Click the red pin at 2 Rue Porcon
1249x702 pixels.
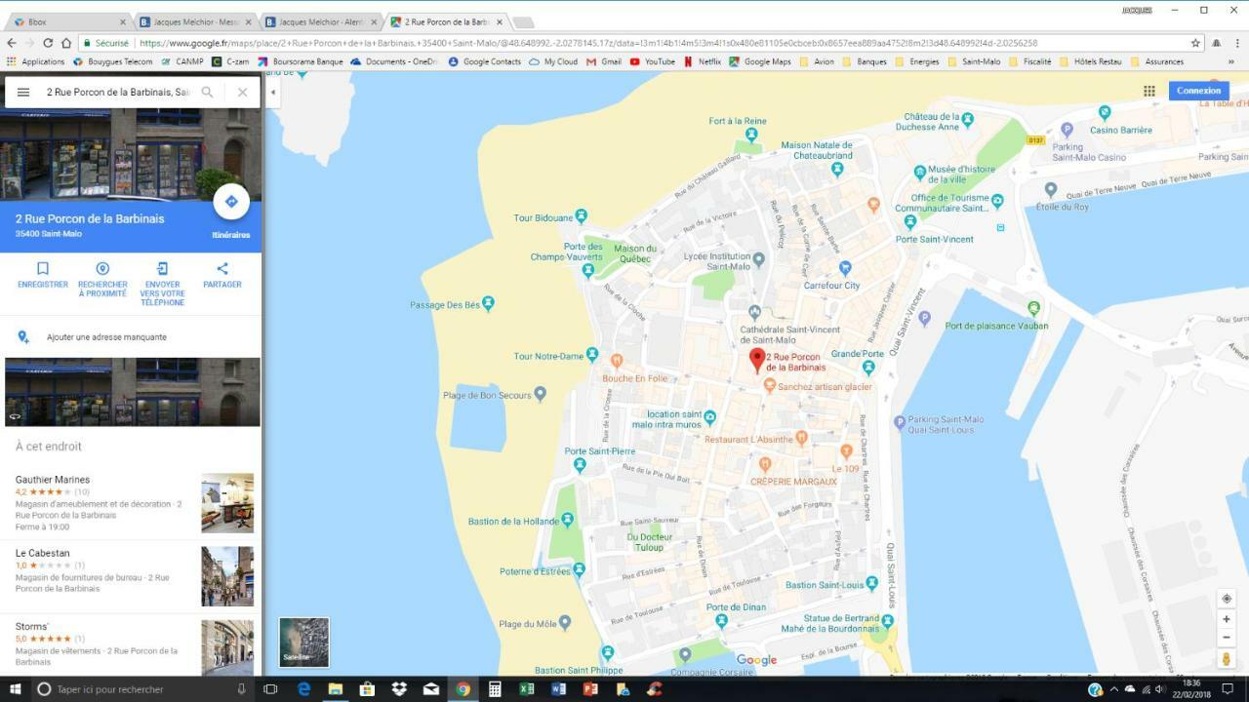point(756,360)
